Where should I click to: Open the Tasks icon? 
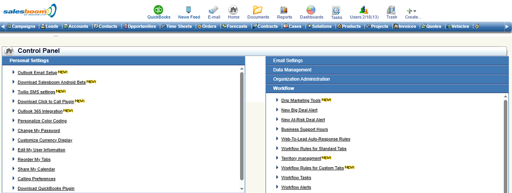pyautogui.click(x=336, y=10)
